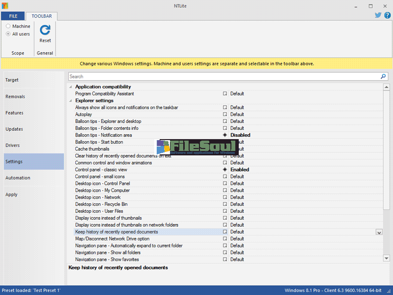This screenshot has width=393, height=295.
Task: Open dropdown for Keep history of recently opened documents
Action: click(379, 232)
